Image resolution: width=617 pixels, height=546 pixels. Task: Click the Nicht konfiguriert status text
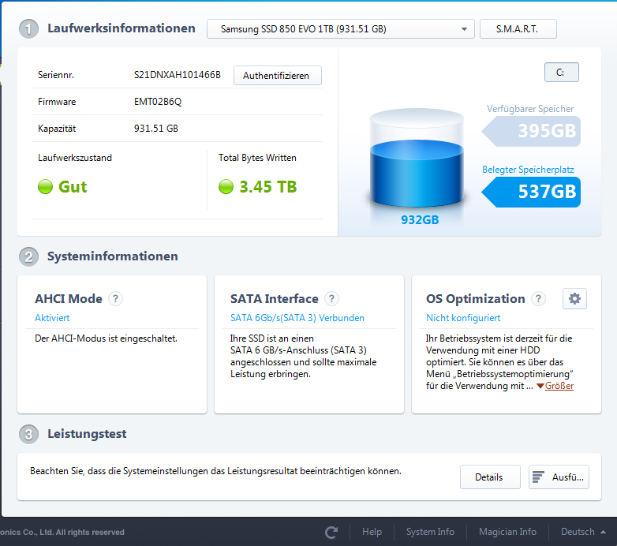coord(463,318)
